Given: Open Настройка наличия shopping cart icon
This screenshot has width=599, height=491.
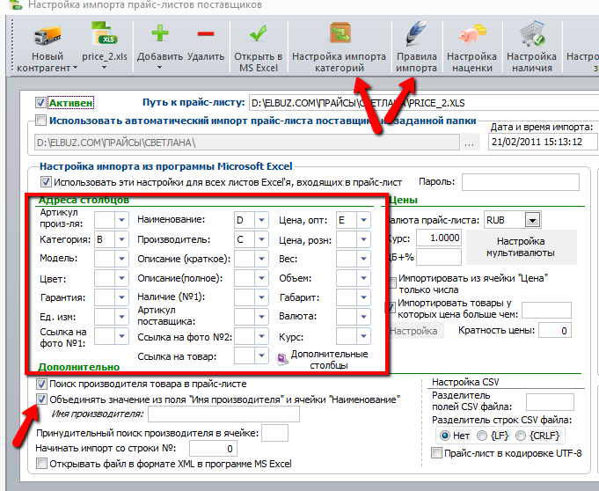Looking at the screenshot, I should (x=532, y=33).
